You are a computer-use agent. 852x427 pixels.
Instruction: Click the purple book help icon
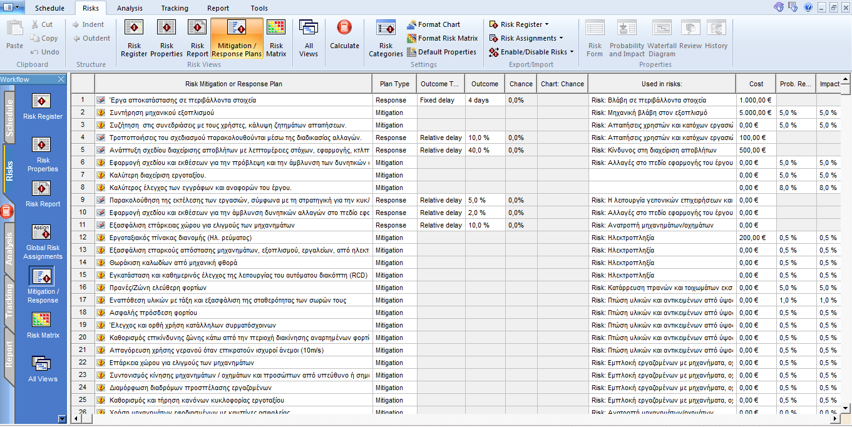pyautogui.click(x=778, y=8)
